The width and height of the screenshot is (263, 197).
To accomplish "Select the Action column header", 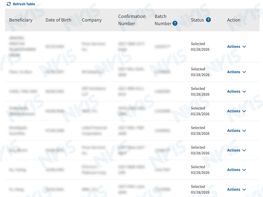I will coord(234,20).
